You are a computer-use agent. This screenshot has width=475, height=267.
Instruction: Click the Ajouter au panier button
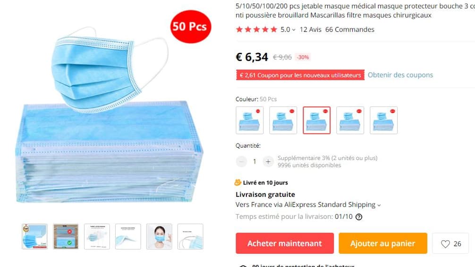(x=383, y=243)
